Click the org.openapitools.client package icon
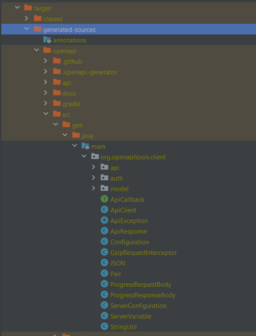This screenshot has width=256, height=336. point(95,157)
